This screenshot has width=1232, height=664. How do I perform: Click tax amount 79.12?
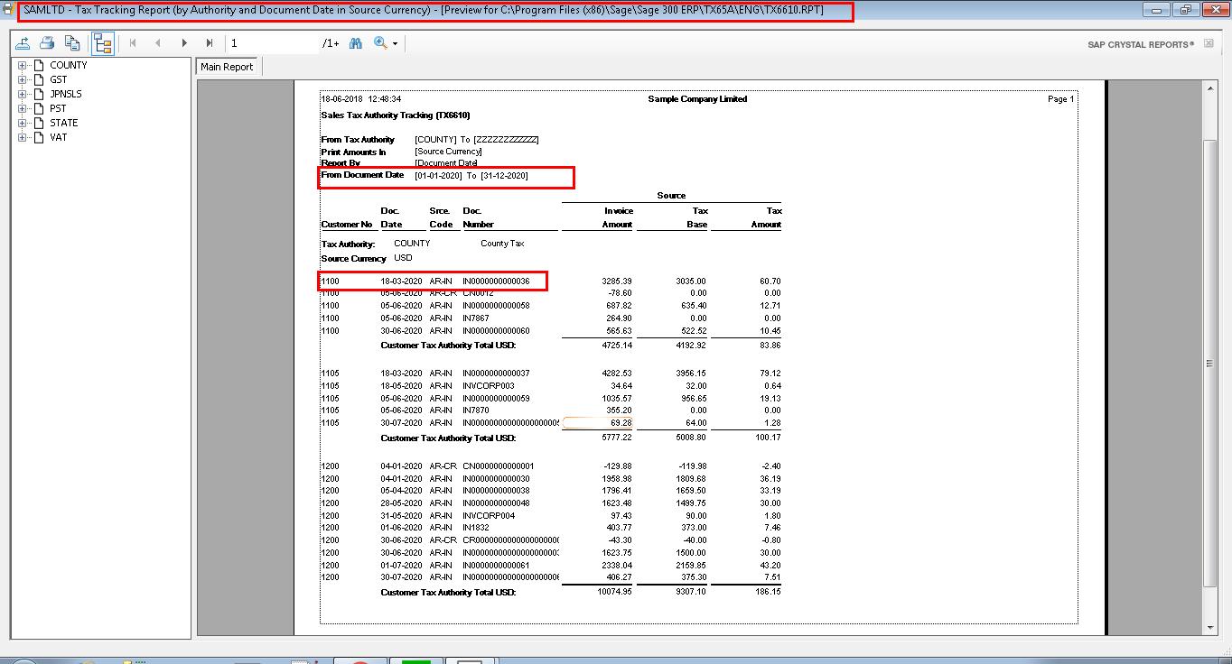click(770, 373)
